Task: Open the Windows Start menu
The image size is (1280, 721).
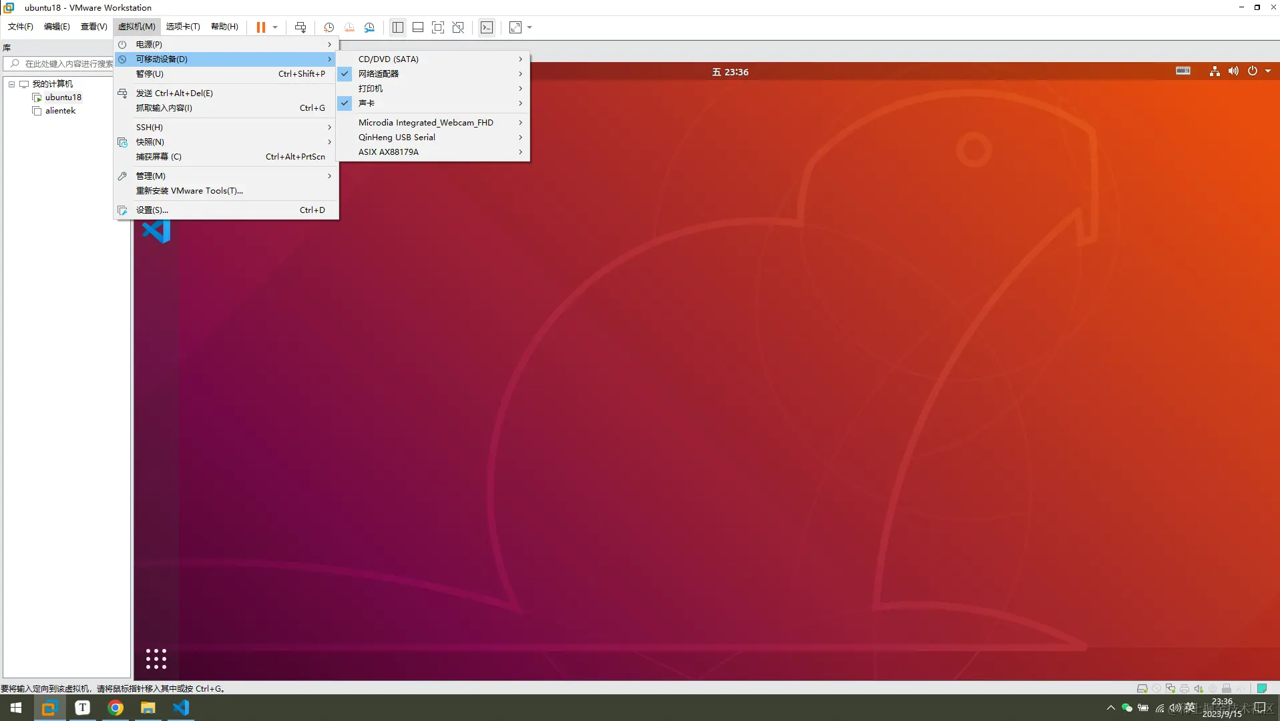Action: 16,708
